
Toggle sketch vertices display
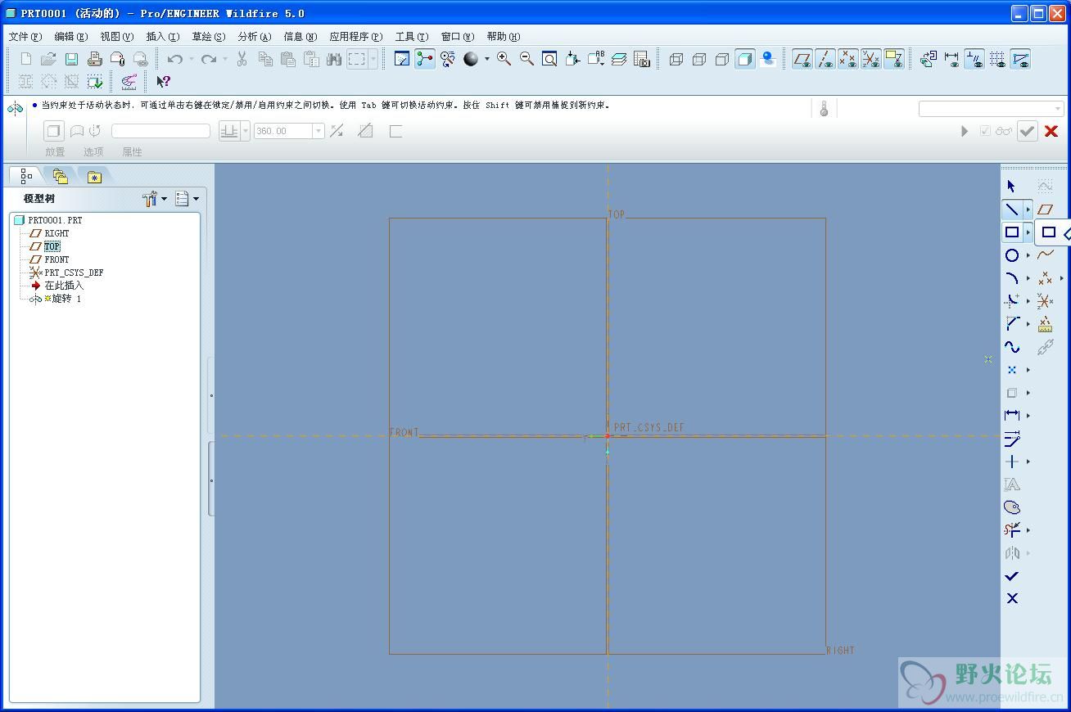1020,59
